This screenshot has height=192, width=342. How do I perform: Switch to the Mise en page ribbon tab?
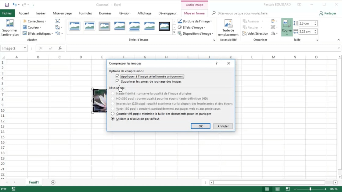[62, 13]
